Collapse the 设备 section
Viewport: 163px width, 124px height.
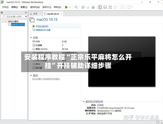pyautogui.click(x=31, y=38)
